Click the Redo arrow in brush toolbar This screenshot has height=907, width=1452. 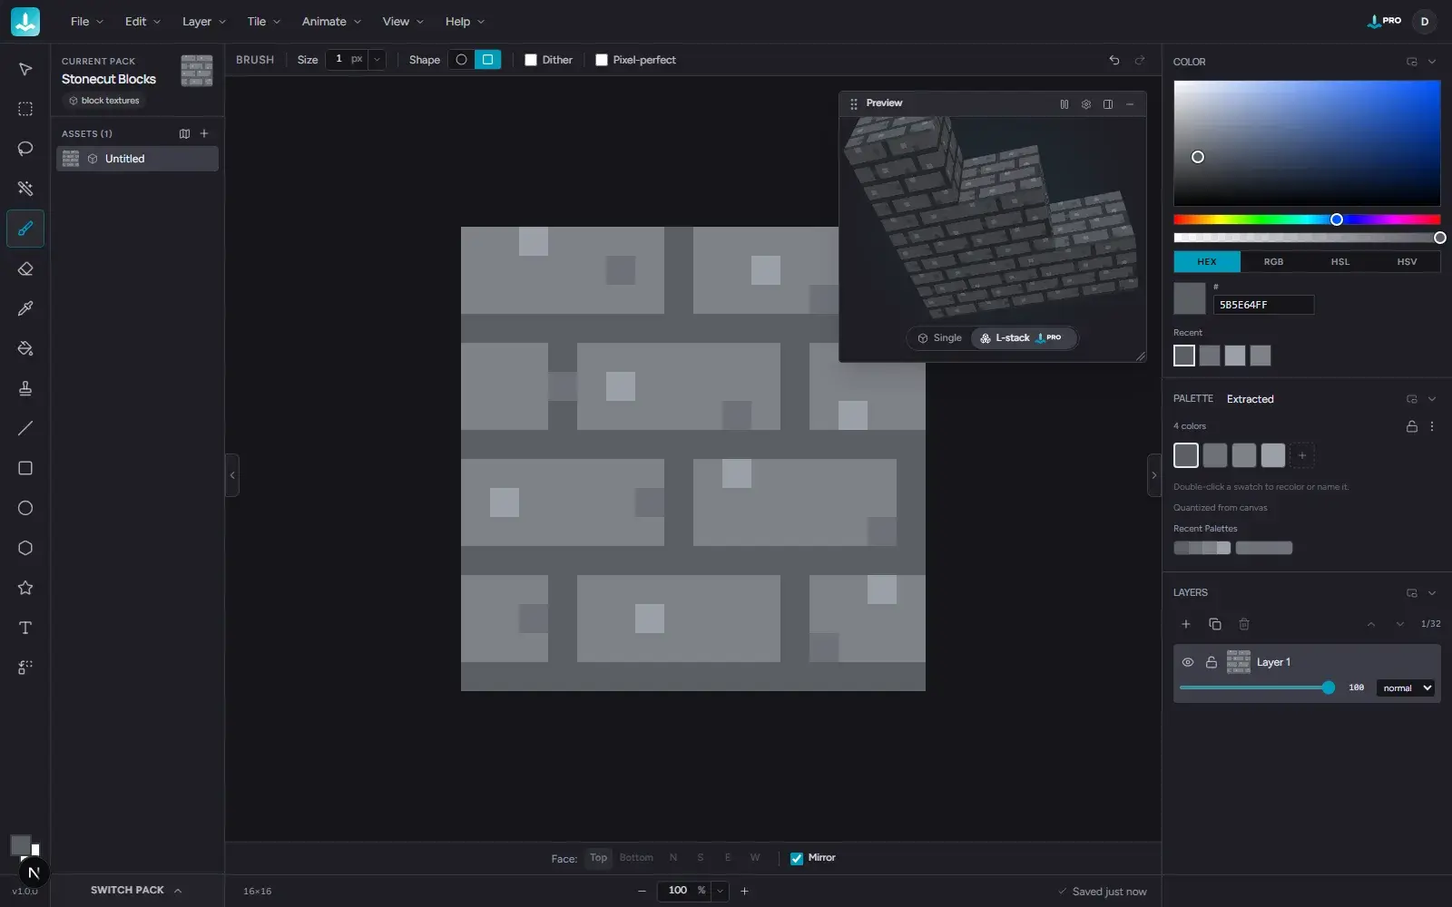point(1140,60)
